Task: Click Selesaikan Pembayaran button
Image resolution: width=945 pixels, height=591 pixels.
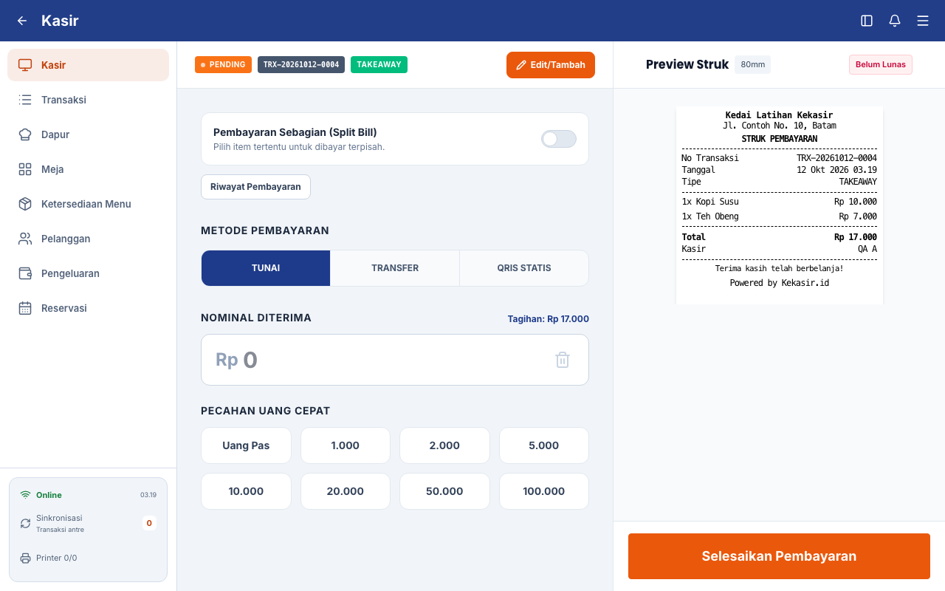Action: coord(779,556)
